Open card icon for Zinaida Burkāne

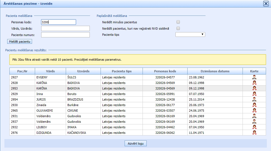click(x=254, y=105)
